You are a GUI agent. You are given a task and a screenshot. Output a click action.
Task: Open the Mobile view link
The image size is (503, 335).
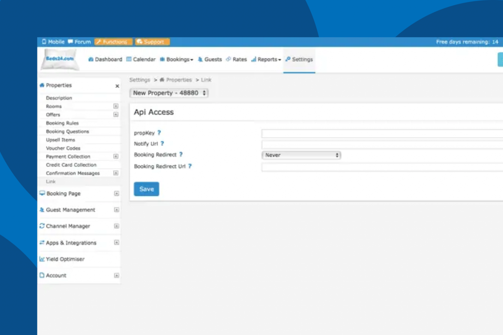pos(53,42)
